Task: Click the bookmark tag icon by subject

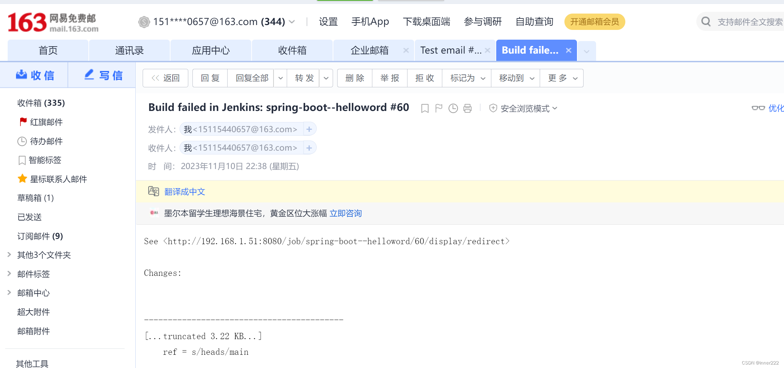Action: tap(425, 109)
